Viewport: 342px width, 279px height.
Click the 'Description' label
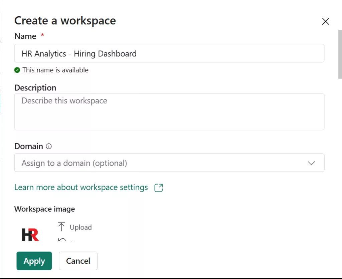click(x=35, y=88)
